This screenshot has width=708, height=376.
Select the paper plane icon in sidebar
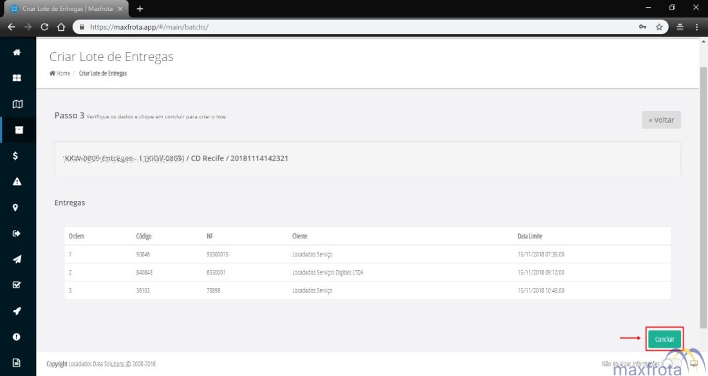pyautogui.click(x=17, y=259)
